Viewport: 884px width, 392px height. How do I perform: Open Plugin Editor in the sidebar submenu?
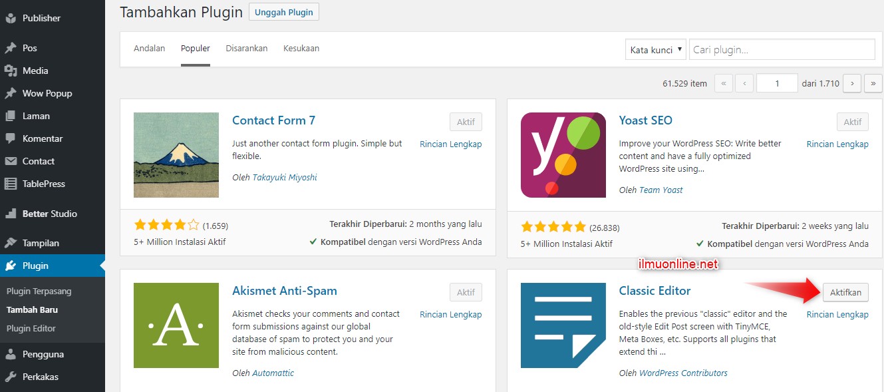(31, 328)
